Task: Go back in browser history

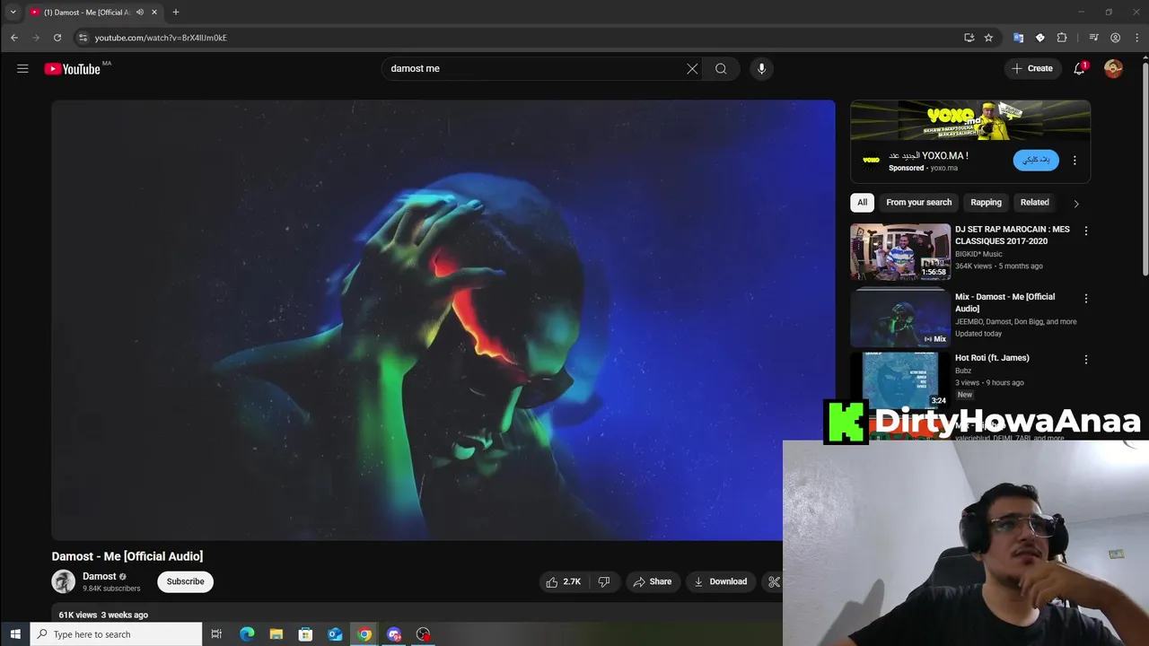Action: pyautogui.click(x=14, y=38)
